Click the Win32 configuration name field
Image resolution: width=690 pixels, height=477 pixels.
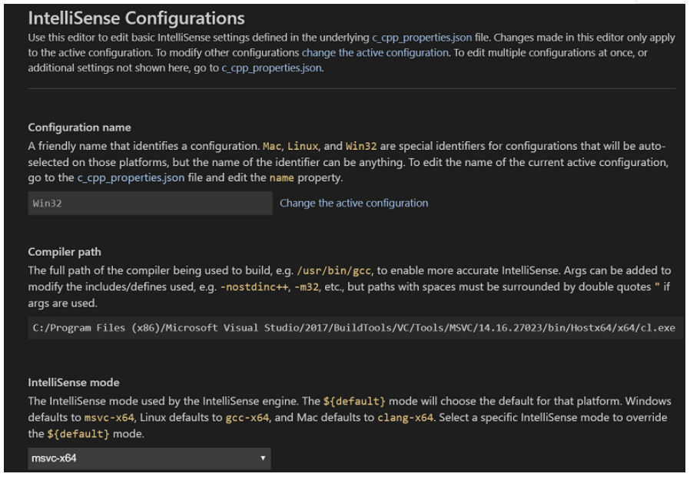pyautogui.click(x=150, y=204)
